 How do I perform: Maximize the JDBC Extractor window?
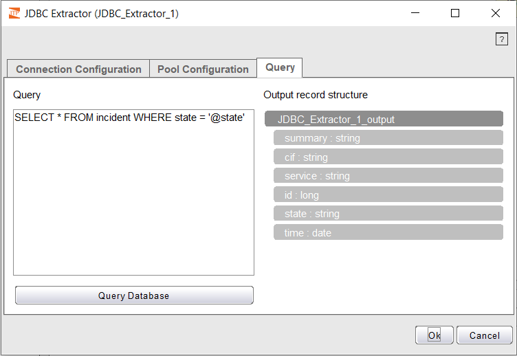tap(455, 13)
